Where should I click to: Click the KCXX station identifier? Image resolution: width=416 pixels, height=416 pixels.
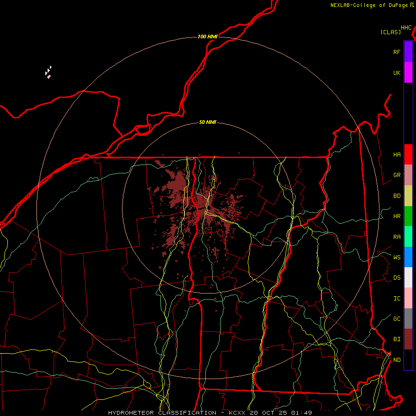point(237,413)
